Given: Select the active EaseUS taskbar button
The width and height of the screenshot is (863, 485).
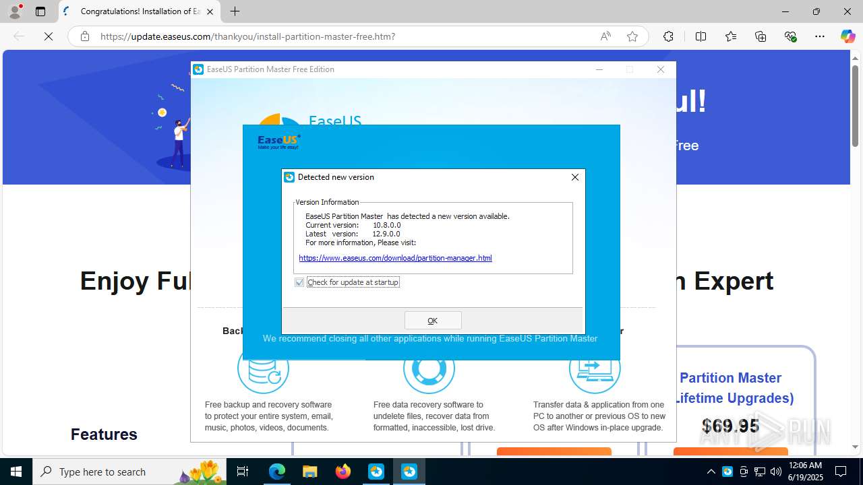Looking at the screenshot, I should (409, 472).
